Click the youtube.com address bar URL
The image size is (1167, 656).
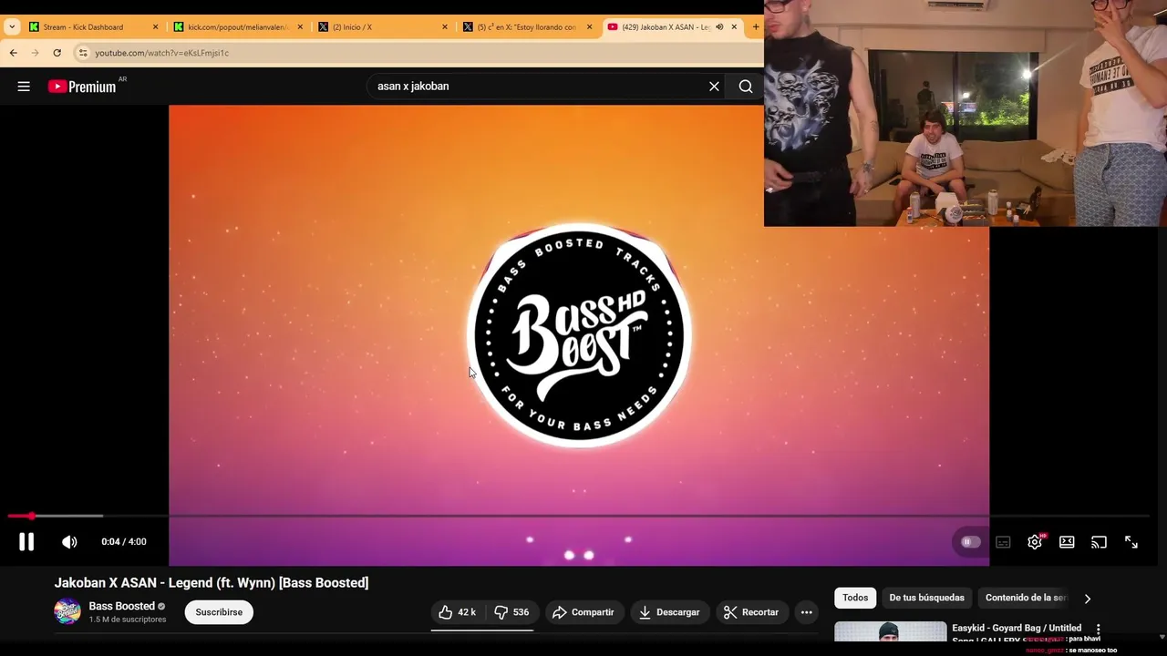tap(162, 53)
